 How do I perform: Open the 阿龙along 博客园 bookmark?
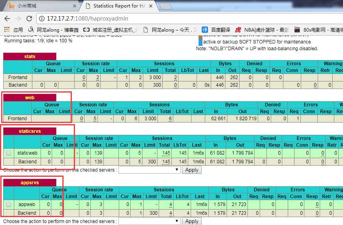tap(53, 30)
